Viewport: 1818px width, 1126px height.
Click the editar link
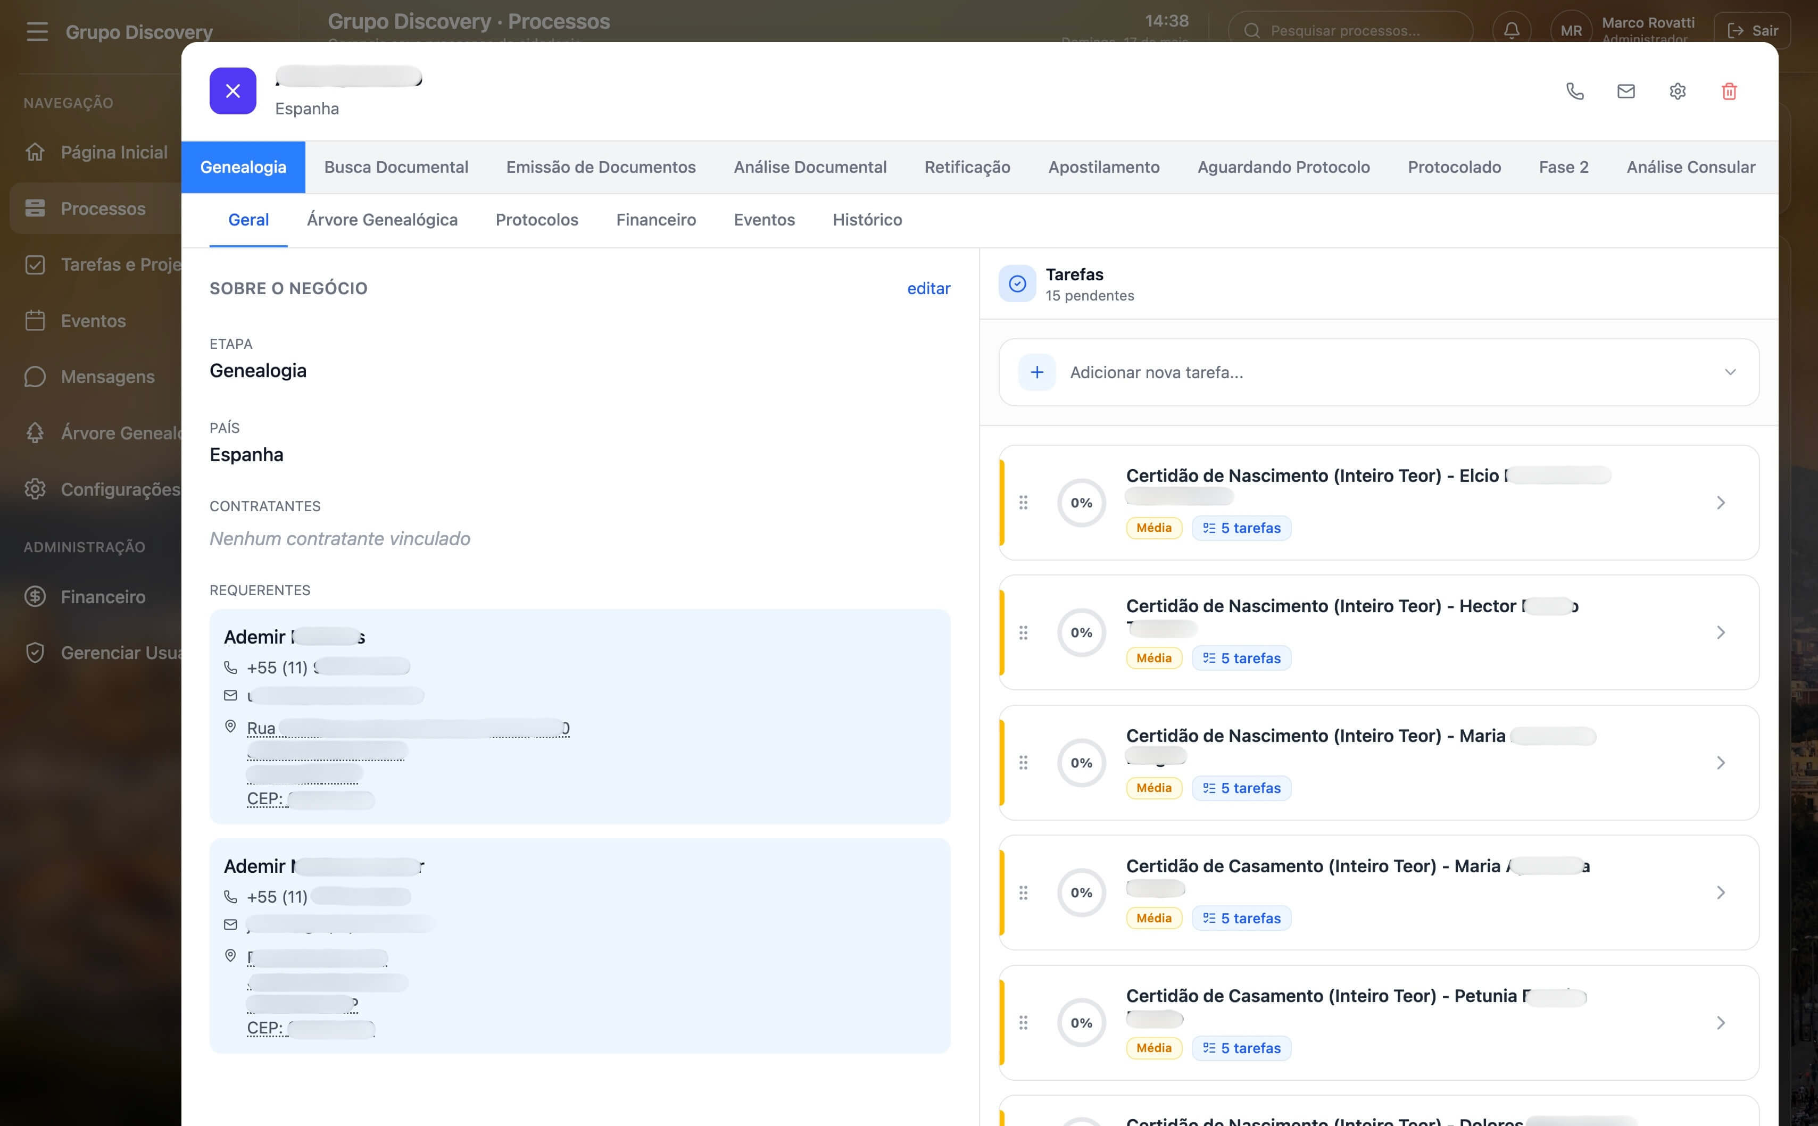click(x=928, y=288)
